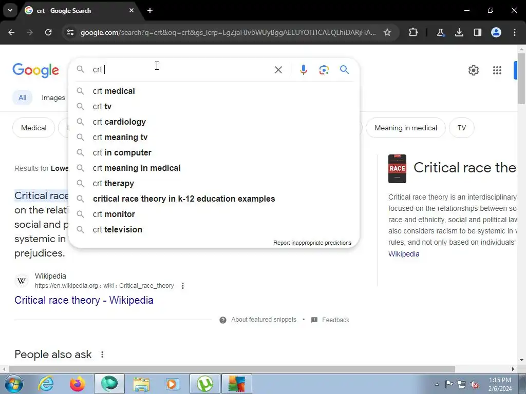Open Chrome three-dot menu
Viewport: 526px width, 394px height.
coord(514,32)
